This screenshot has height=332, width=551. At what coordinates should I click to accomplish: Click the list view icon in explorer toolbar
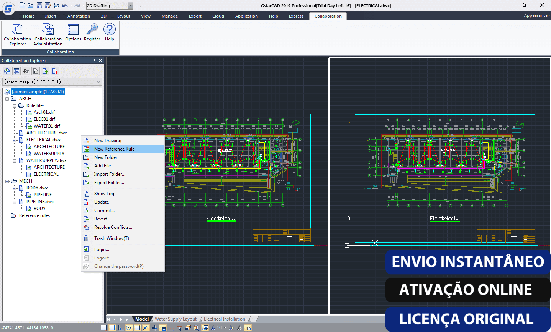(16, 71)
